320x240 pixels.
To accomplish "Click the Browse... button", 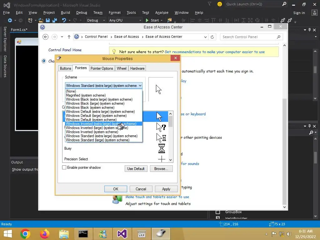I will (161, 168).
